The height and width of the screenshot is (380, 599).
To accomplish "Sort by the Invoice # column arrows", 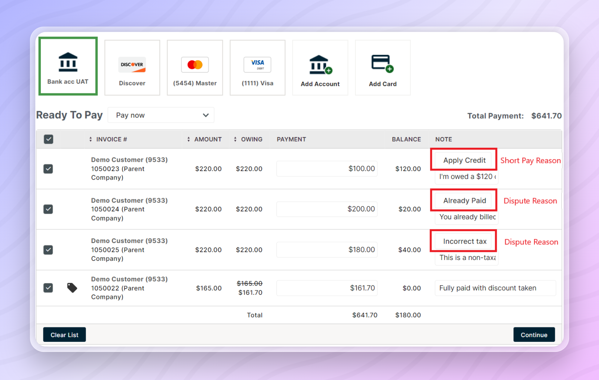I will click(91, 139).
